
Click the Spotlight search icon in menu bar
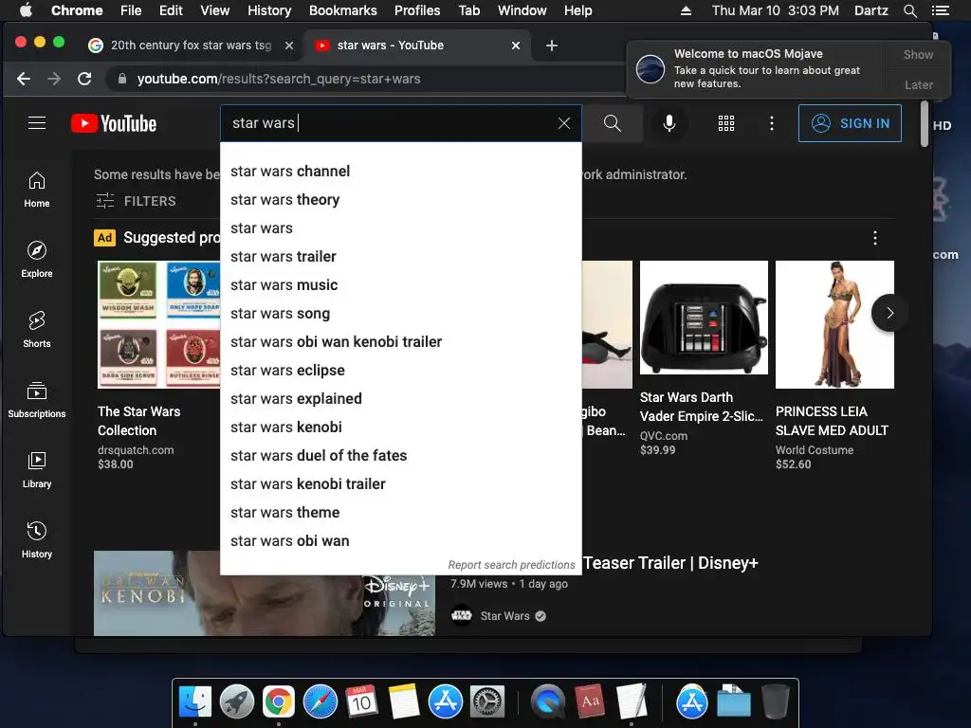click(909, 10)
